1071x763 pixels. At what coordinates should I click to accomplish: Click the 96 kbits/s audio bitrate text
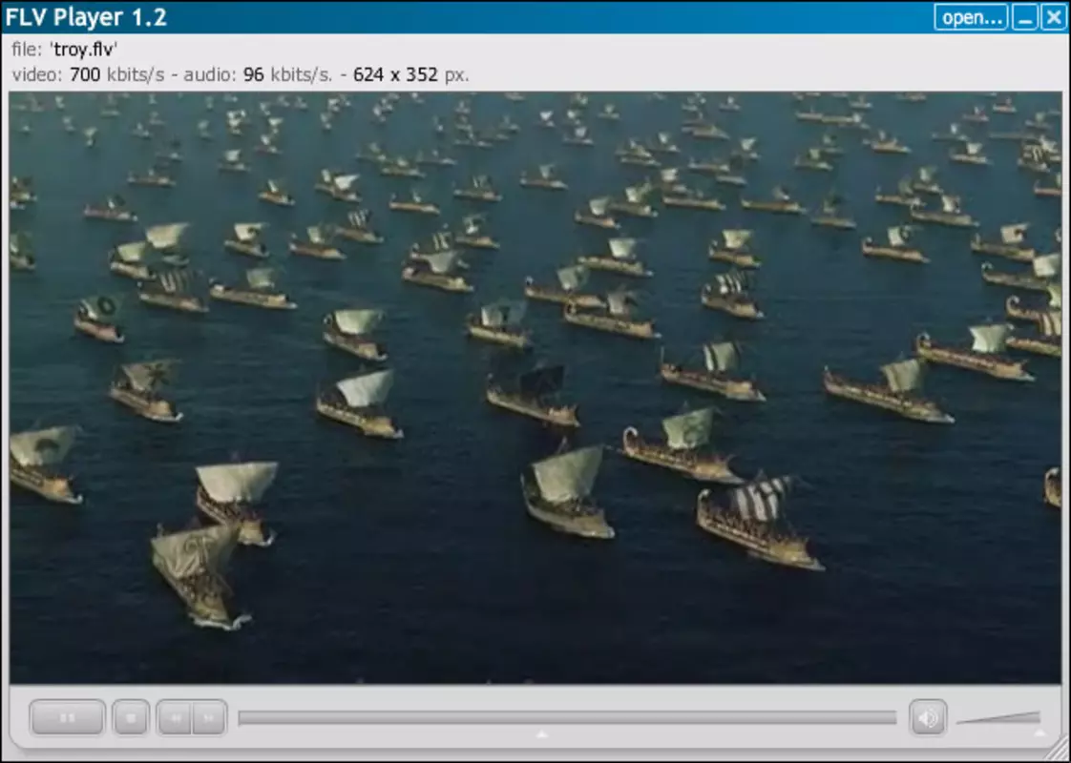287,74
